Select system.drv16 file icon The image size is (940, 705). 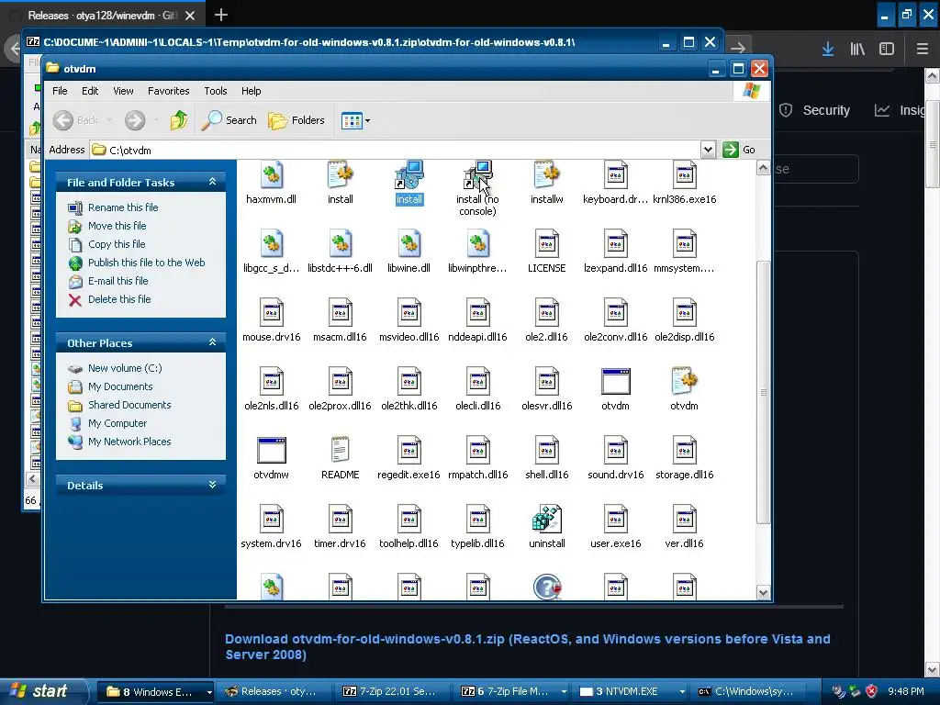[x=271, y=520]
